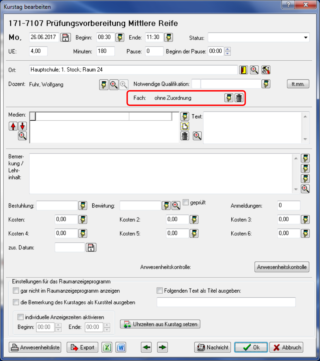
Task: Export to Excel with the green X icon
Action: [107, 347]
